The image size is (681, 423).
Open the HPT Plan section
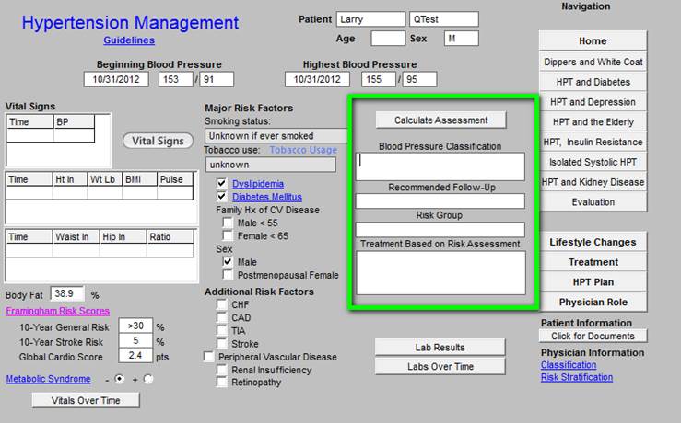(593, 281)
